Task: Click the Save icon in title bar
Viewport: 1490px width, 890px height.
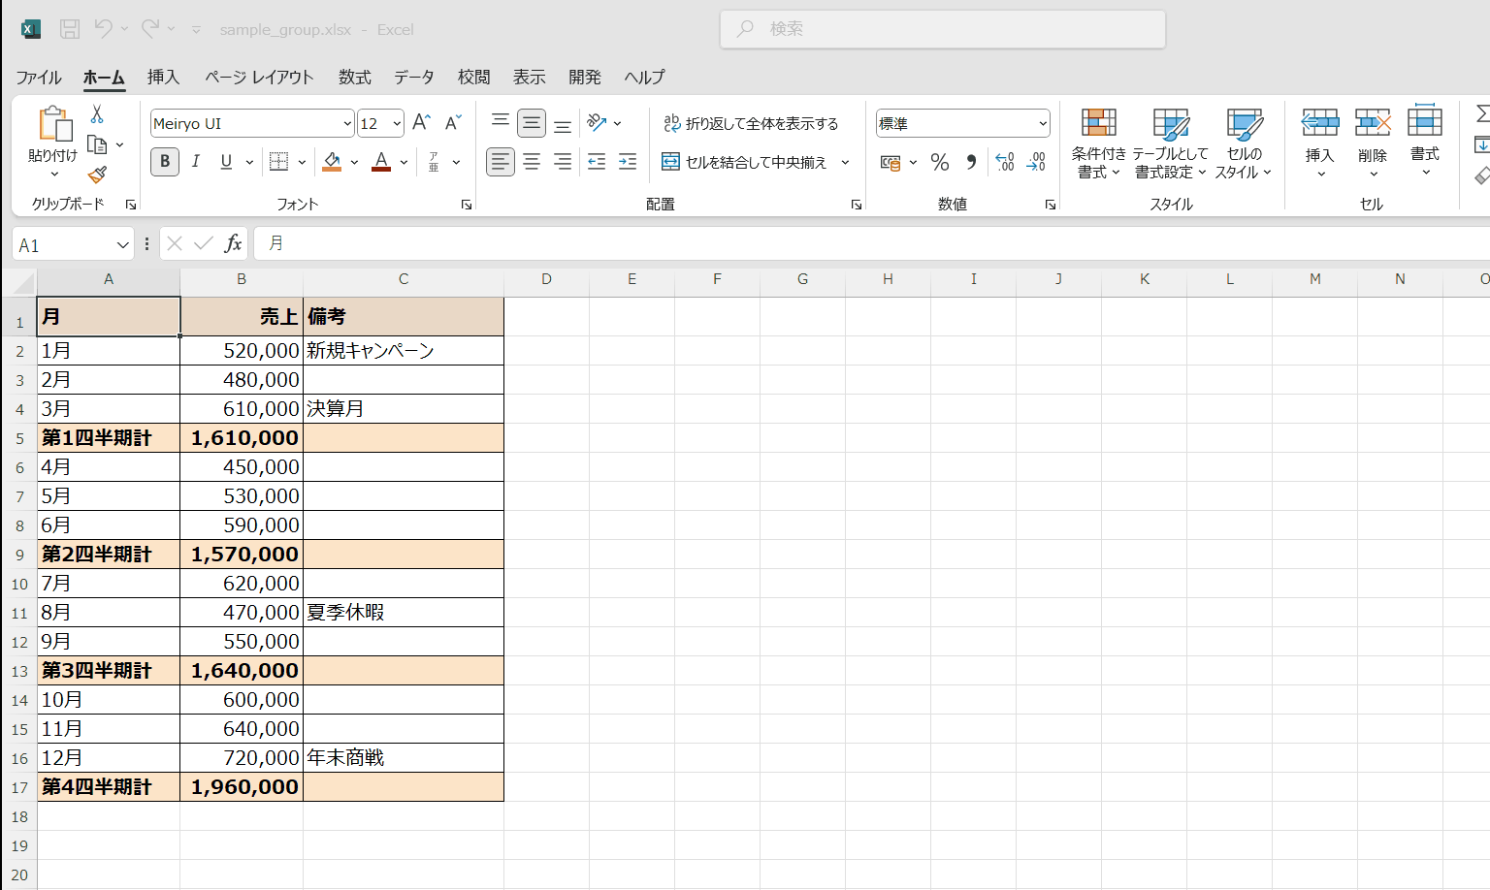Action: pos(70,29)
